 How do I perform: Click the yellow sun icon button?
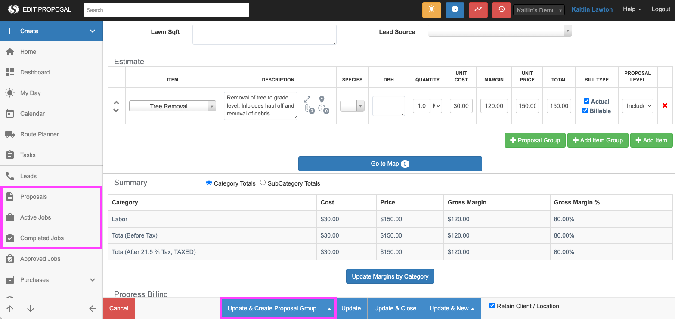[431, 9]
